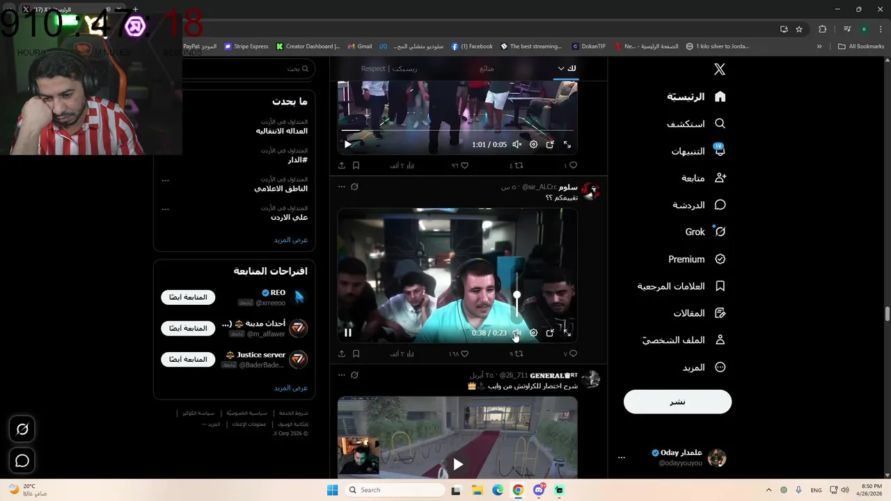
Task: Open متابعة follow page
Action: tap(704, 178)
